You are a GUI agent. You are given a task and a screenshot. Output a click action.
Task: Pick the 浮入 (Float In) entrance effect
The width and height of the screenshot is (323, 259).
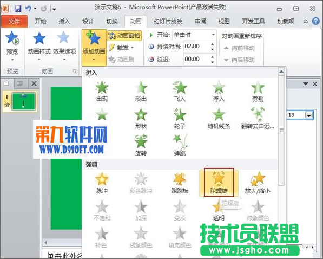[219, 91]
